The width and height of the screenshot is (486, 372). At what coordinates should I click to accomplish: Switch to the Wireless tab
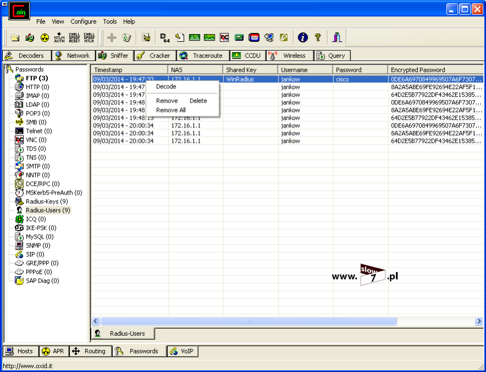pyautogui.click(x=289, y=55)
